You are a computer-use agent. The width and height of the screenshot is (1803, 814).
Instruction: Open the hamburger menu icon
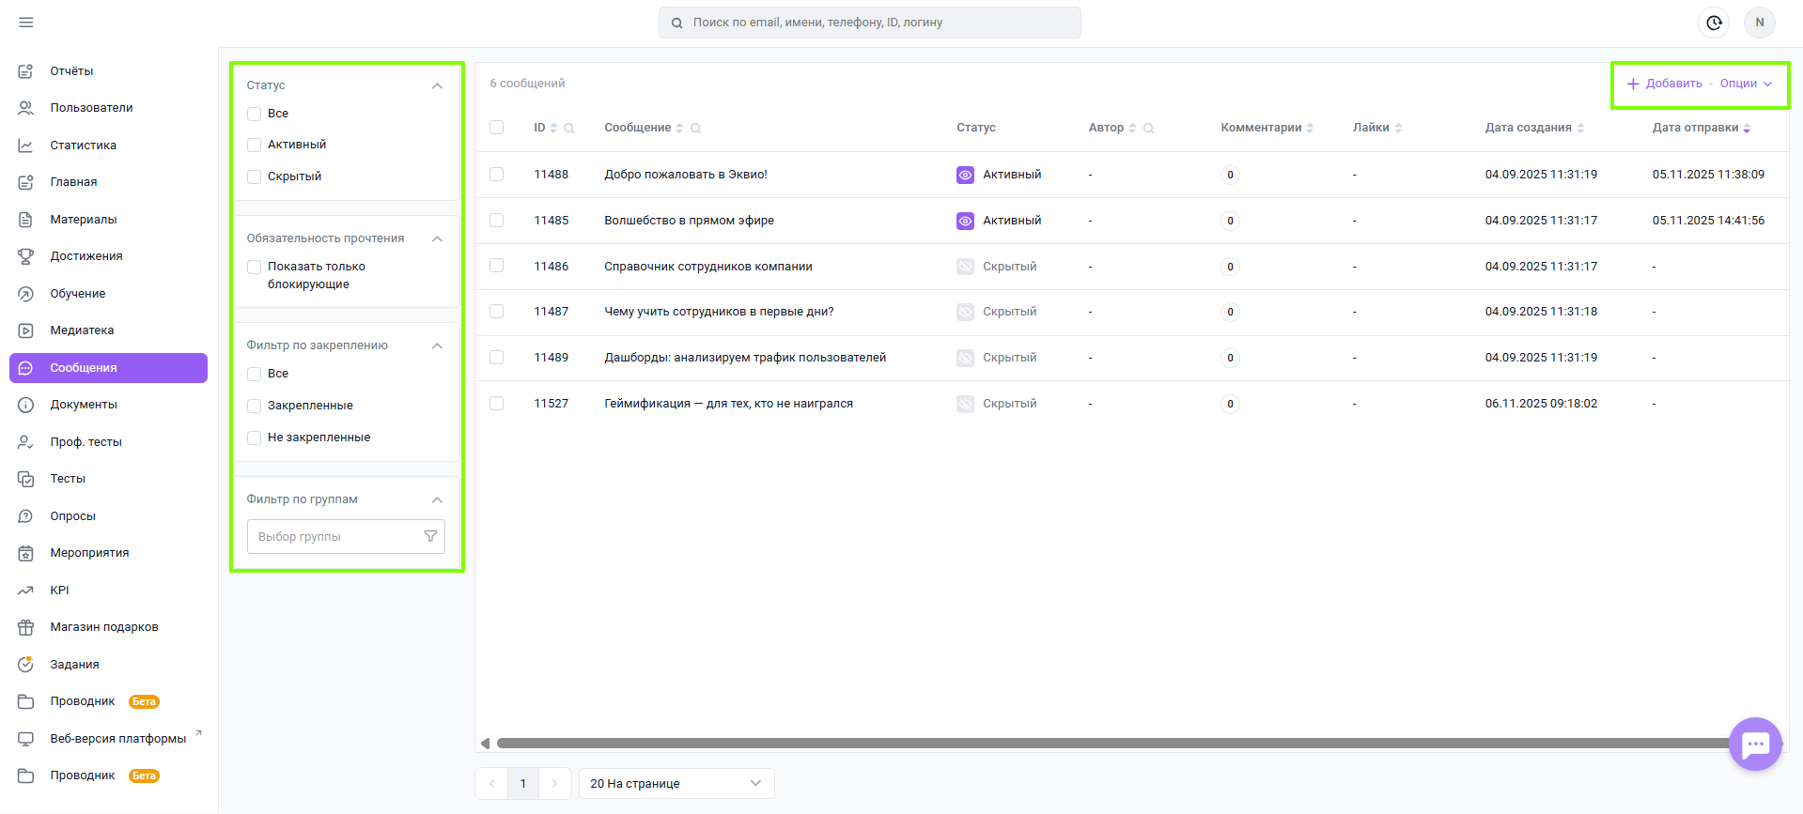coord(26,23)
